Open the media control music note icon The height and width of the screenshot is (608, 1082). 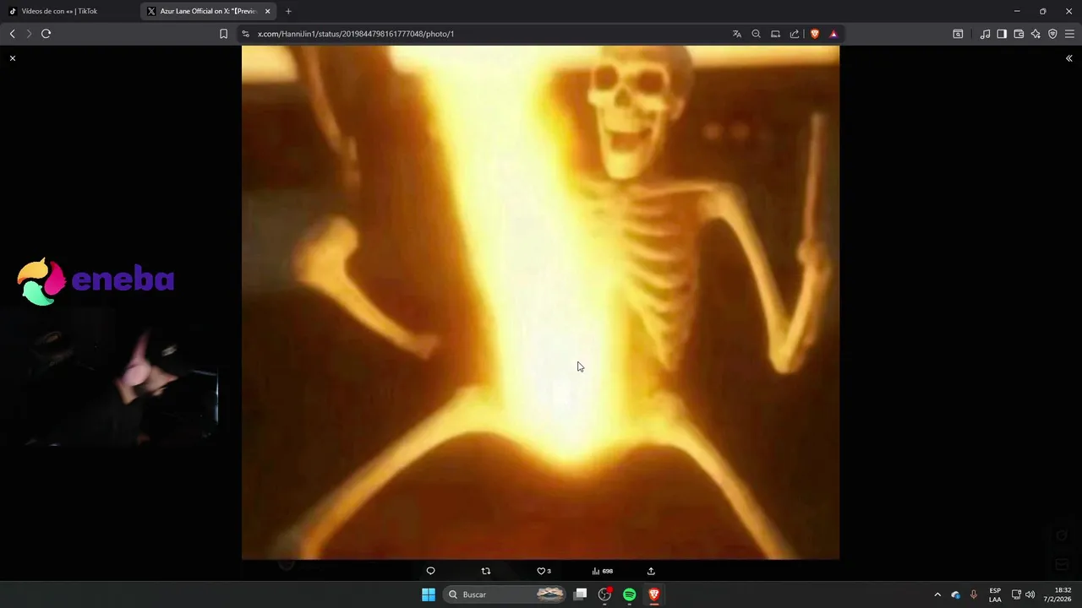tap(985, 34)
